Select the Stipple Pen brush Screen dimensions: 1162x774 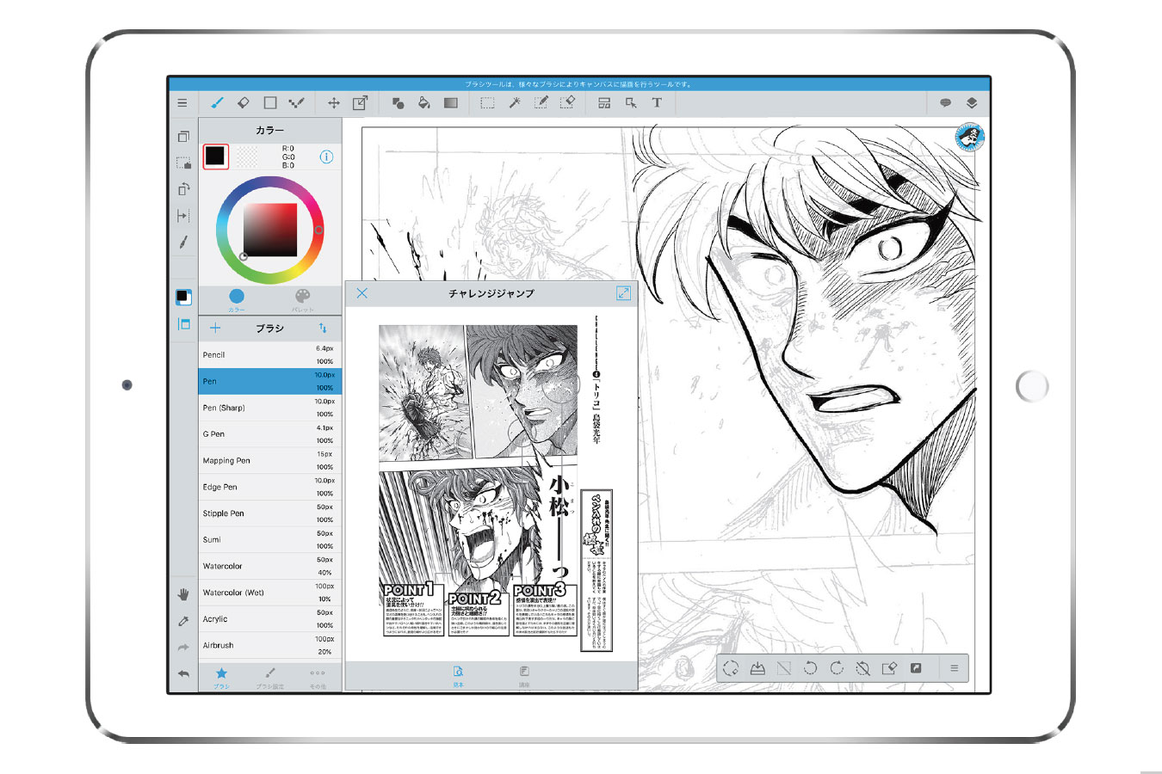point(270,513)
